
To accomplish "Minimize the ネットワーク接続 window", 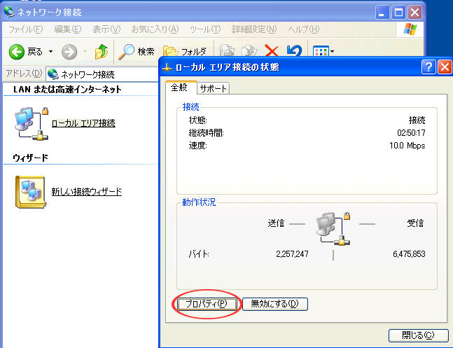I will pyautogui.click(x=382, y=13).
